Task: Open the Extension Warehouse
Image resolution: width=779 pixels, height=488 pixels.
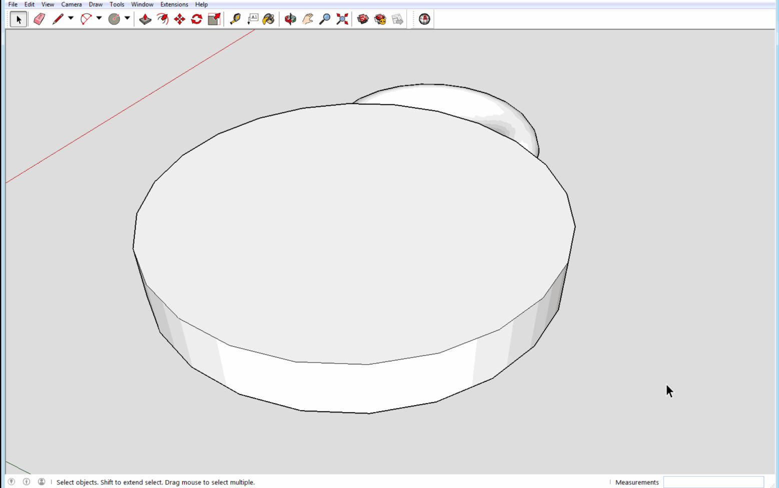Action: tap(380, 19)
